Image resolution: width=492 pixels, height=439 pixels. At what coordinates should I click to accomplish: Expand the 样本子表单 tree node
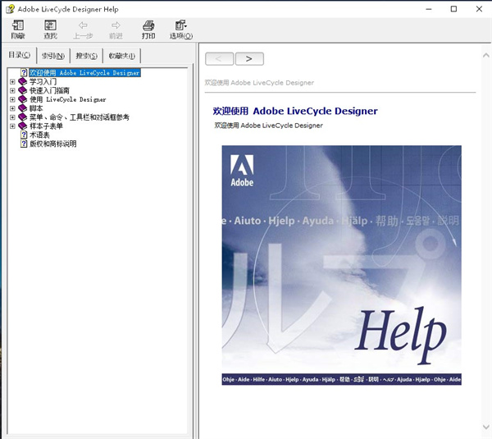[12, 126]
